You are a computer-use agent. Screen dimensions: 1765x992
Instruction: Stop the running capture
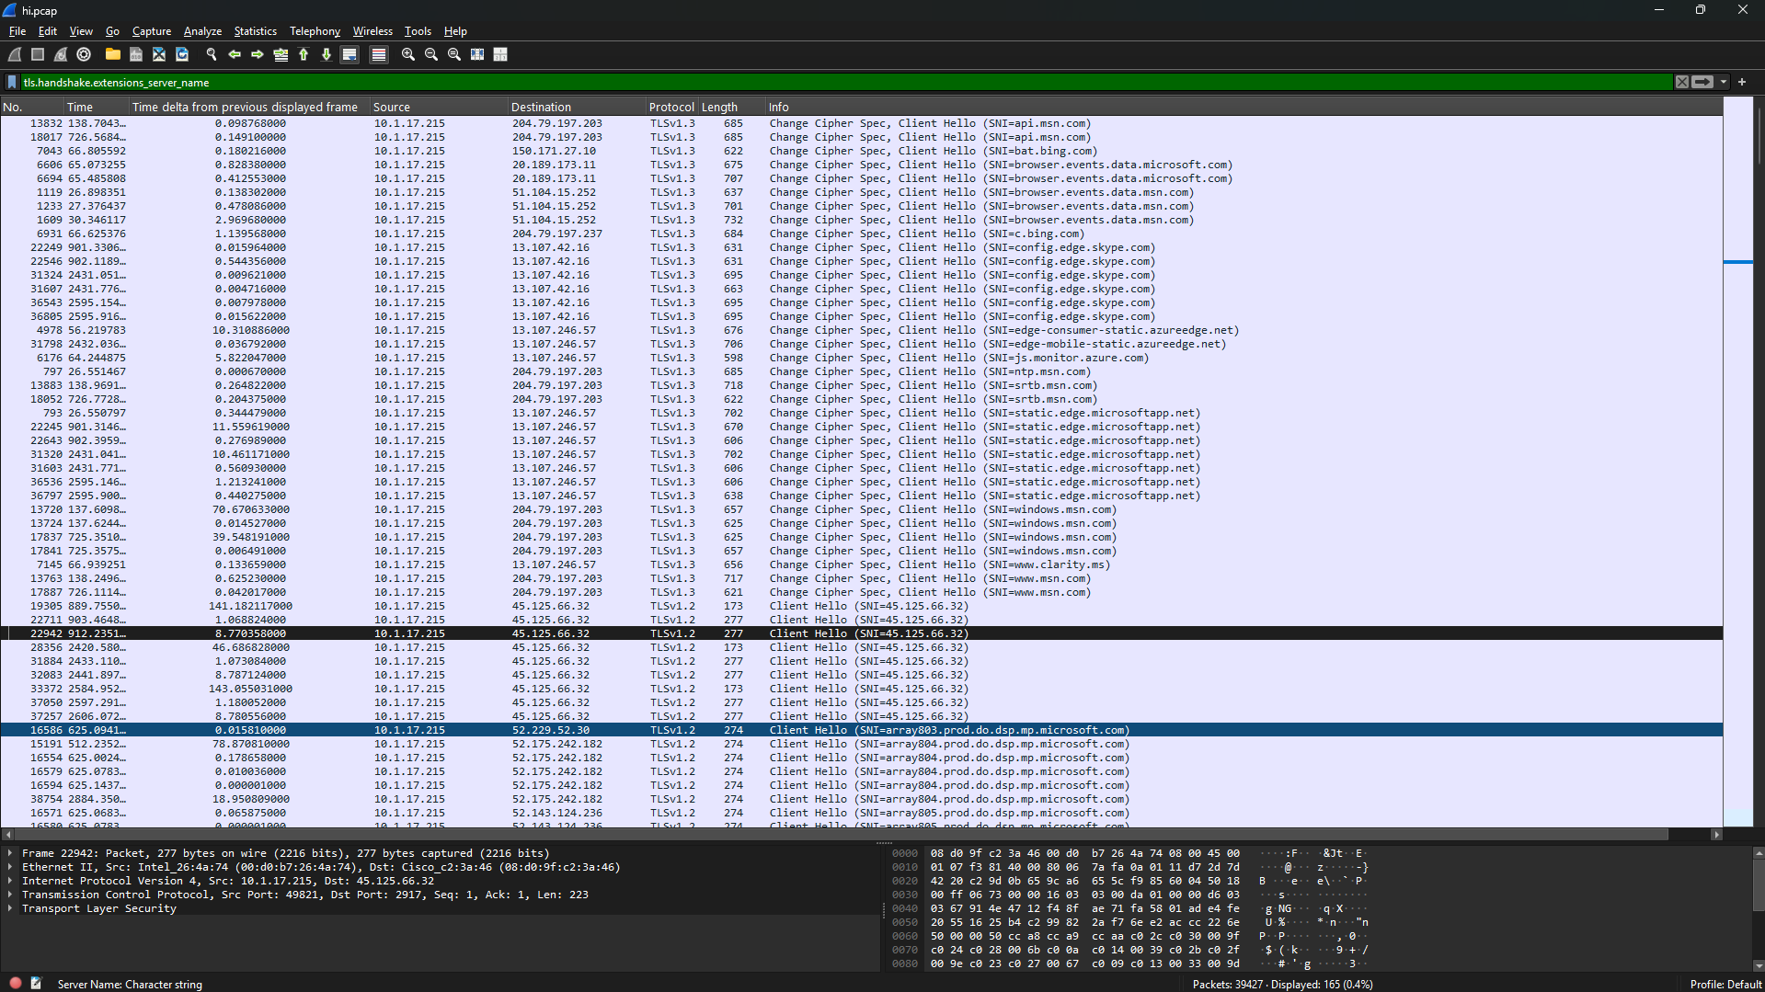[38, 55]
